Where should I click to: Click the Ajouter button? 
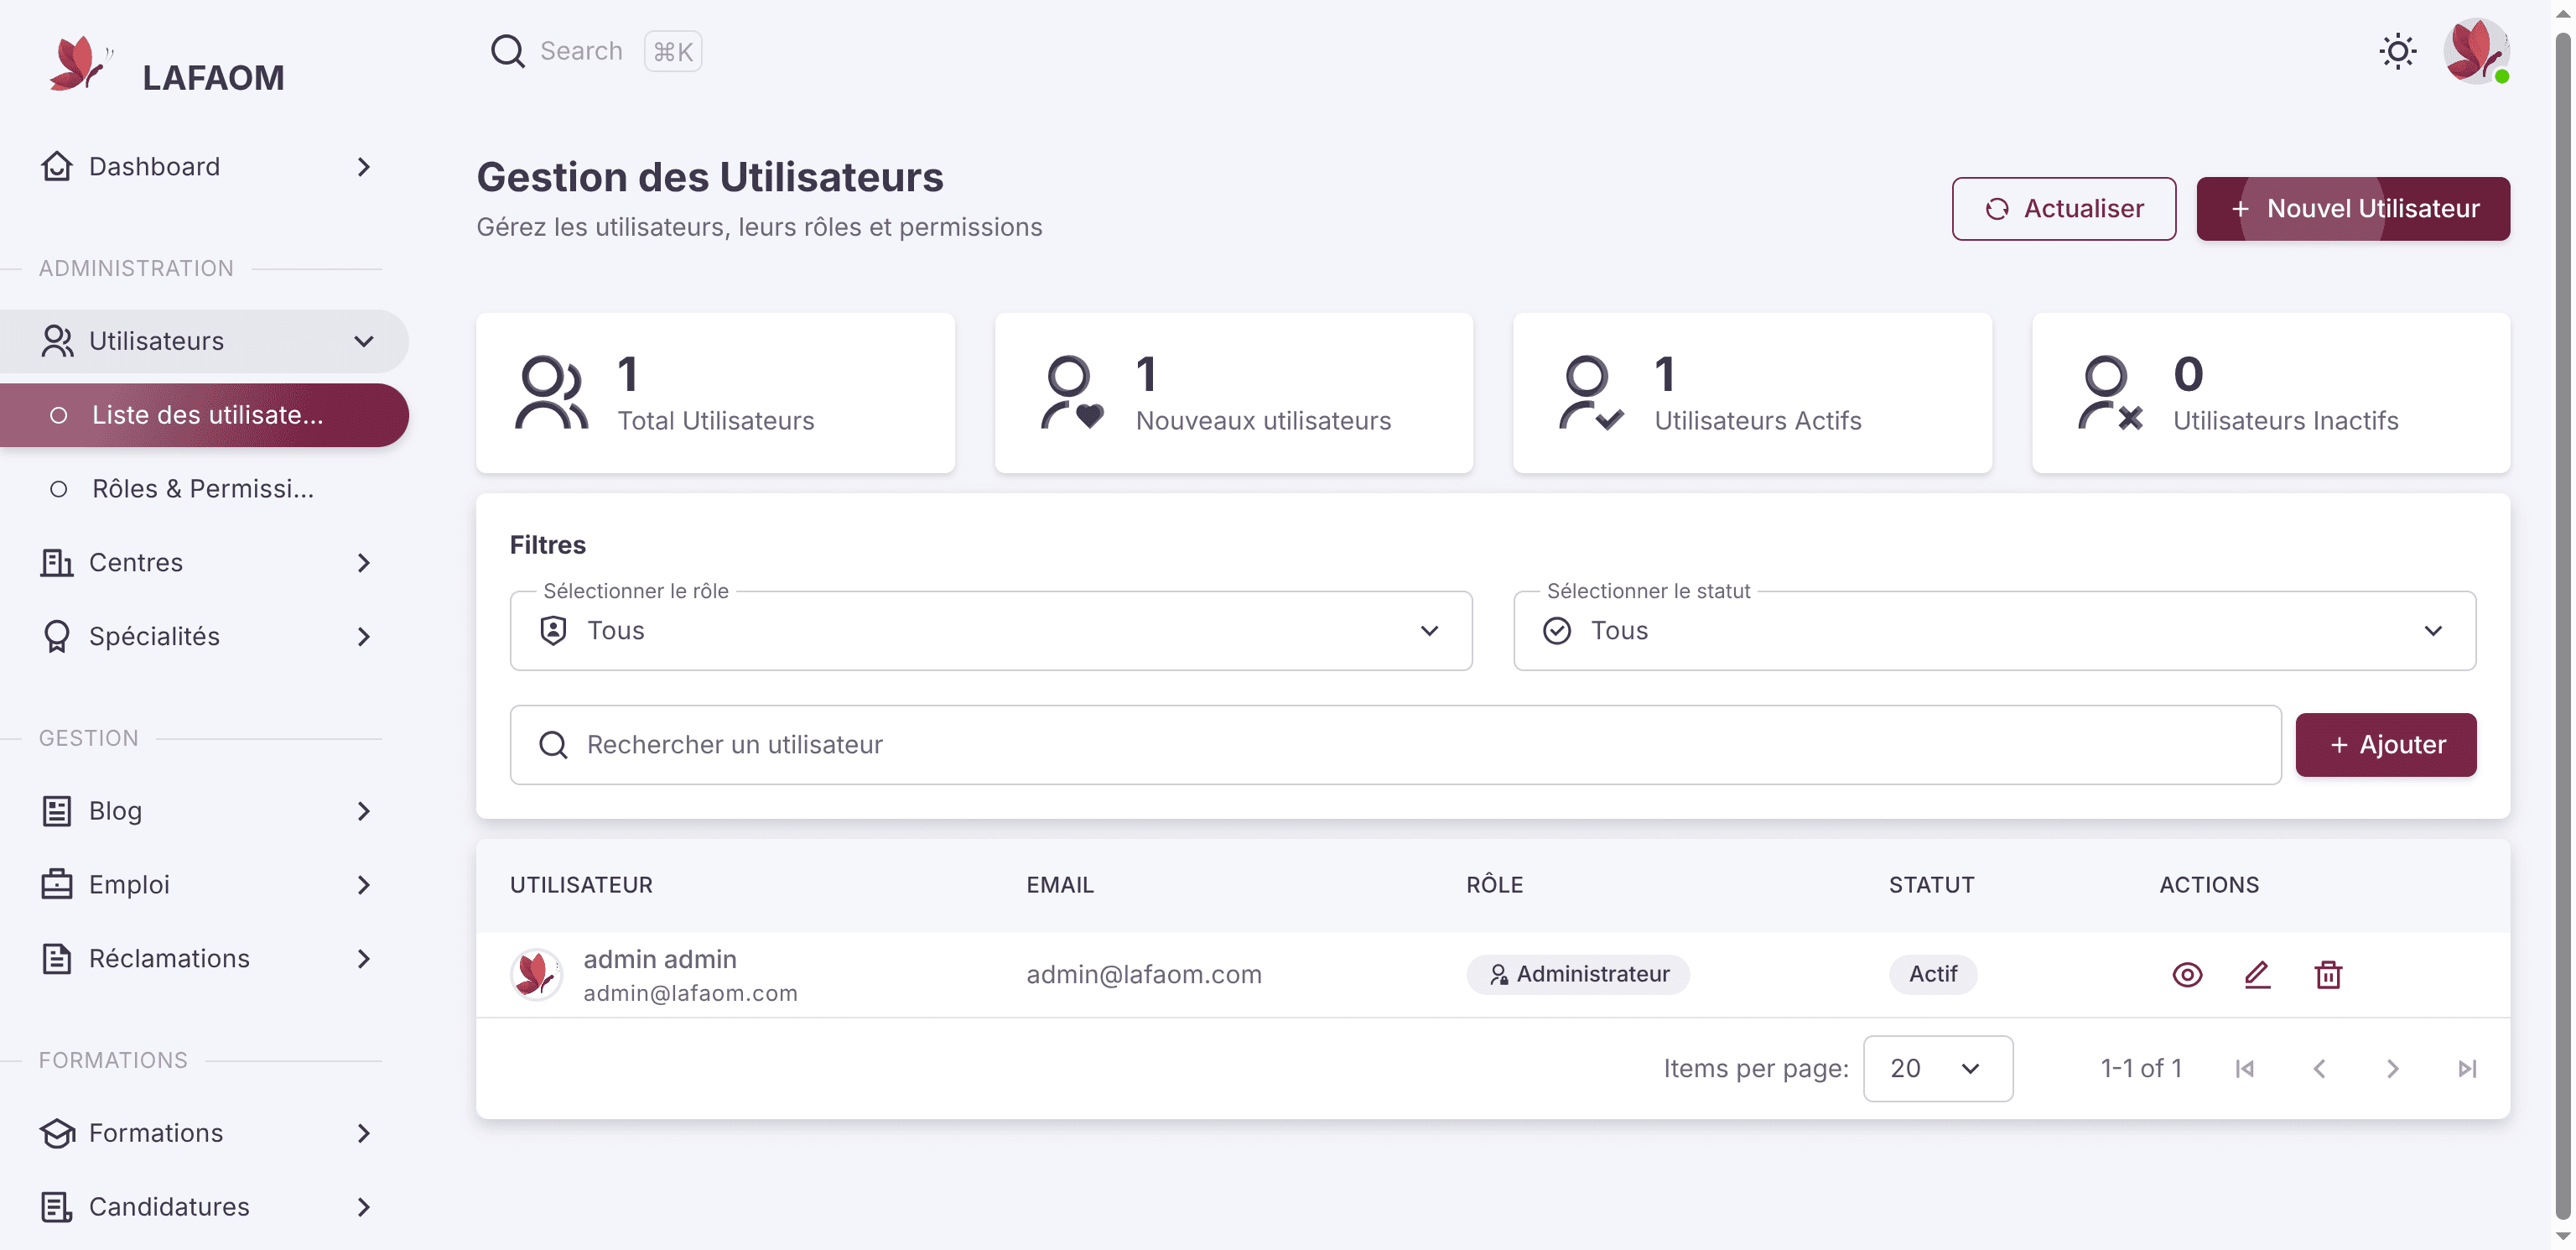[2385, 745]
